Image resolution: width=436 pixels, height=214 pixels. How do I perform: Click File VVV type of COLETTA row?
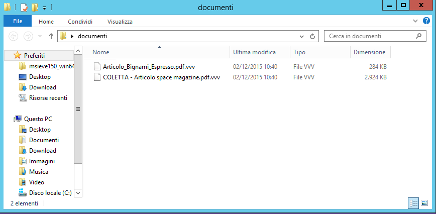pyautogui.click(x=303, y=77)
